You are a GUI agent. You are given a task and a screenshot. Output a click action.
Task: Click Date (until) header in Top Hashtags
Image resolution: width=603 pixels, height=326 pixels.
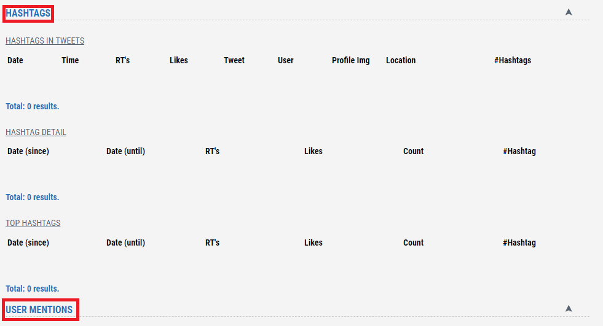125,243
